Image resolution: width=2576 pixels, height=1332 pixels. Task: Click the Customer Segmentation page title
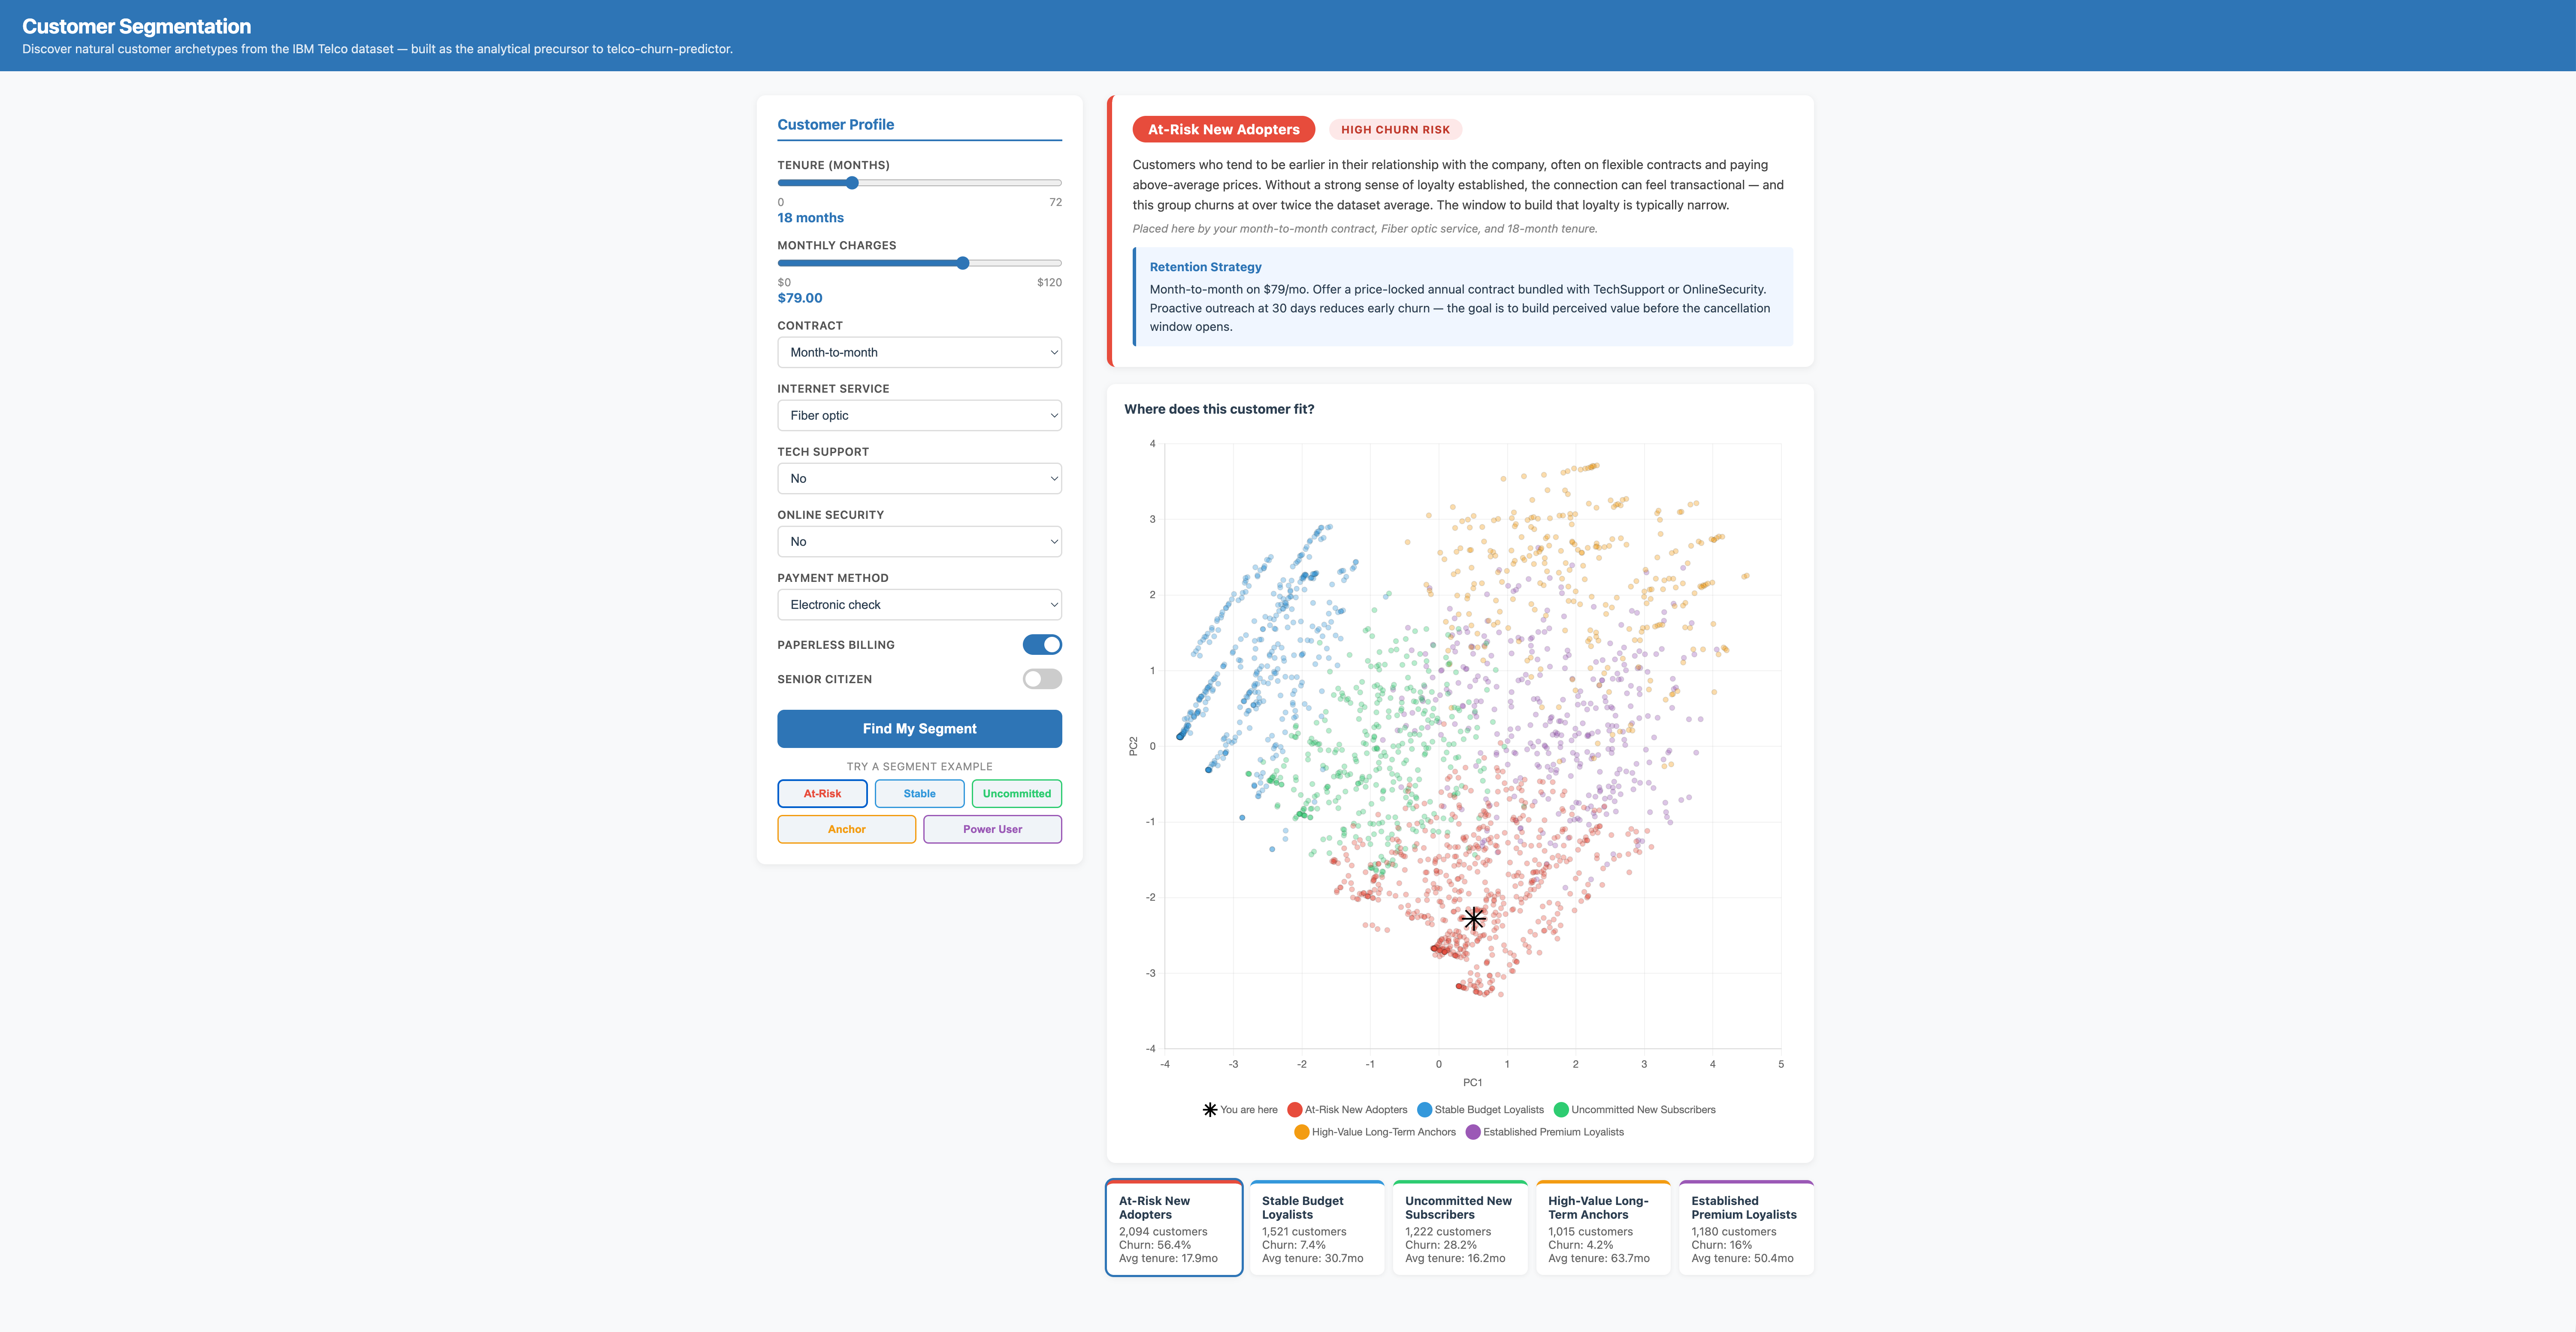pyautogui.click(x=137, y=27)
